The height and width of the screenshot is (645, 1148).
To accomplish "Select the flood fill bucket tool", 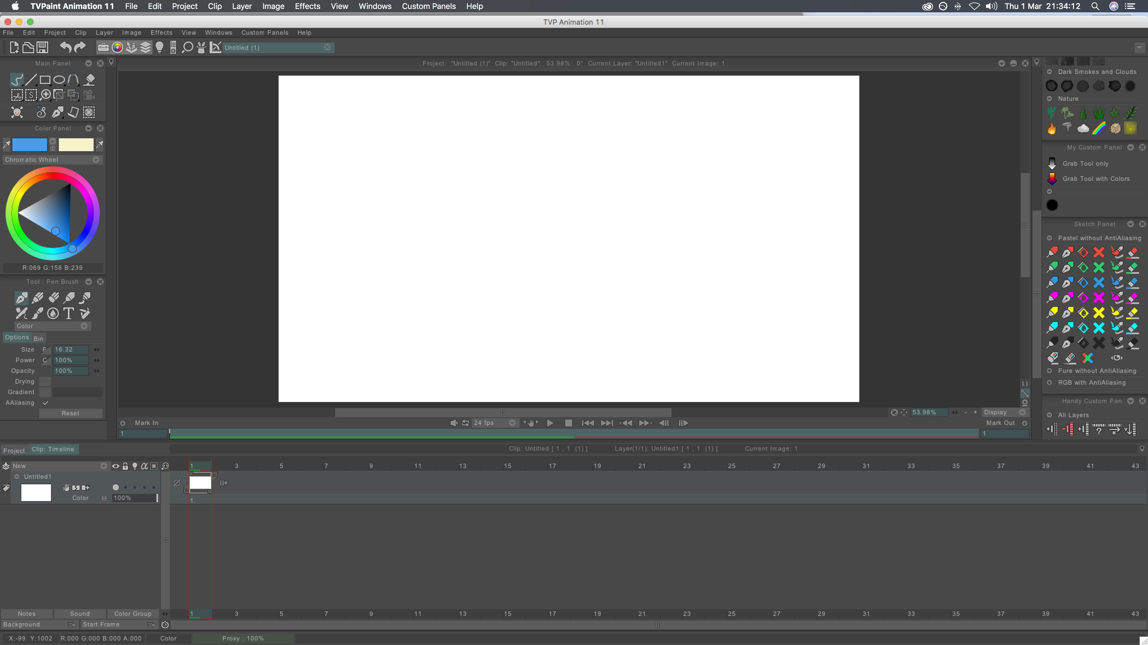I will click(90, 80).
